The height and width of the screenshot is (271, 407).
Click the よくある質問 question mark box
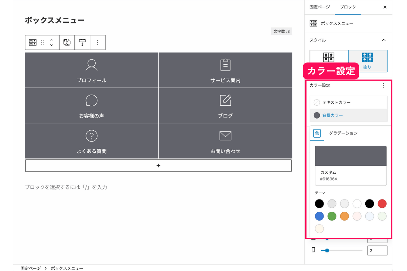(x=92, y=141)
